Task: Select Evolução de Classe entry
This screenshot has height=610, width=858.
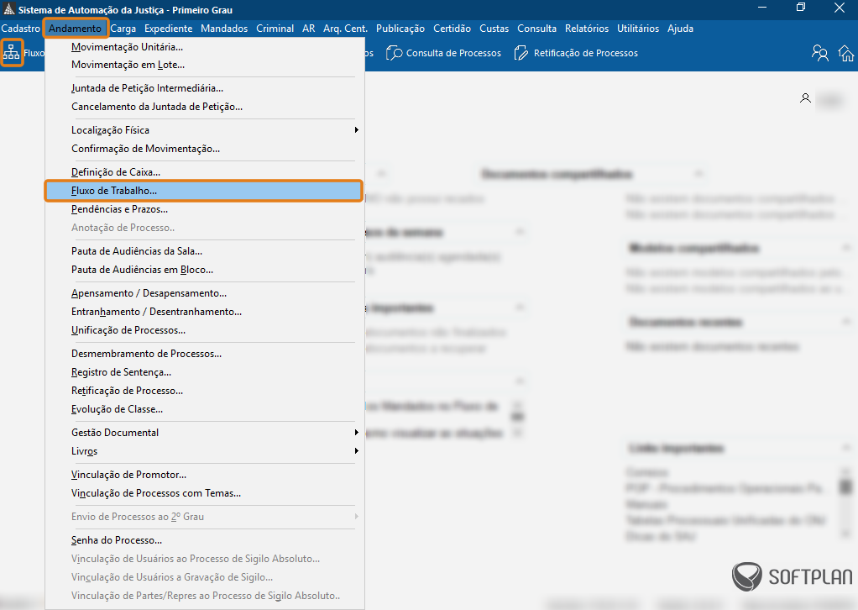Action: pos(205,409)
